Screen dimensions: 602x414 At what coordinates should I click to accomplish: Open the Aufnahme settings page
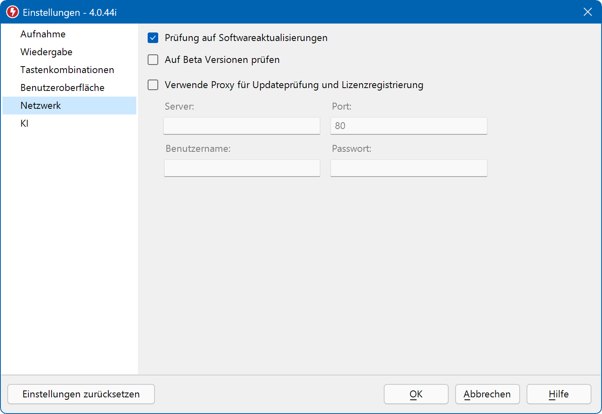tap(43, 34)
